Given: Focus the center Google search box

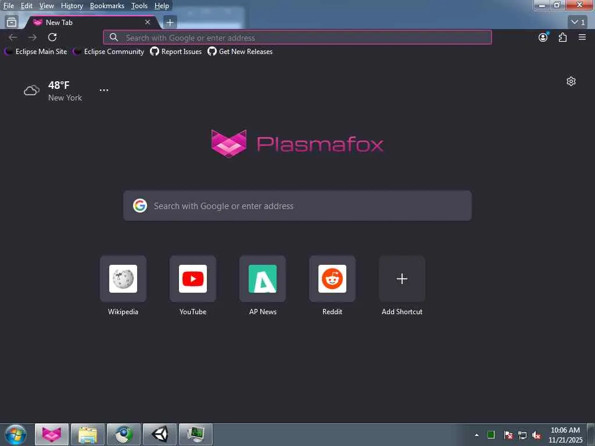Looking at the screenshot, I should 297,206.
